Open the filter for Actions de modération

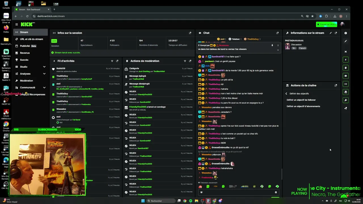pyautogui.click(x=185, y=61)
